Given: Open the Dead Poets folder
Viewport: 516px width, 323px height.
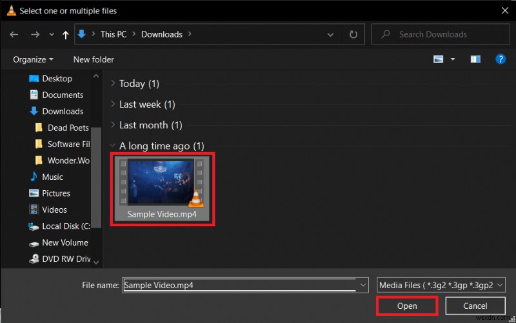Looking at the screenshot, I should tap(68, 128).
